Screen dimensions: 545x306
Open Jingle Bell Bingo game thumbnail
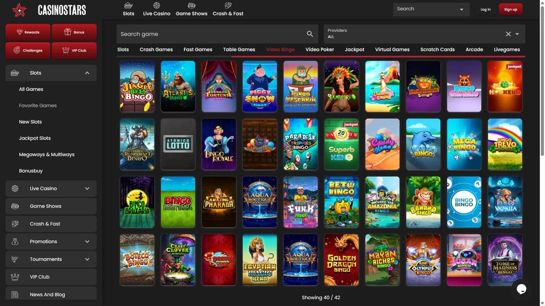(x=137, y=86)
